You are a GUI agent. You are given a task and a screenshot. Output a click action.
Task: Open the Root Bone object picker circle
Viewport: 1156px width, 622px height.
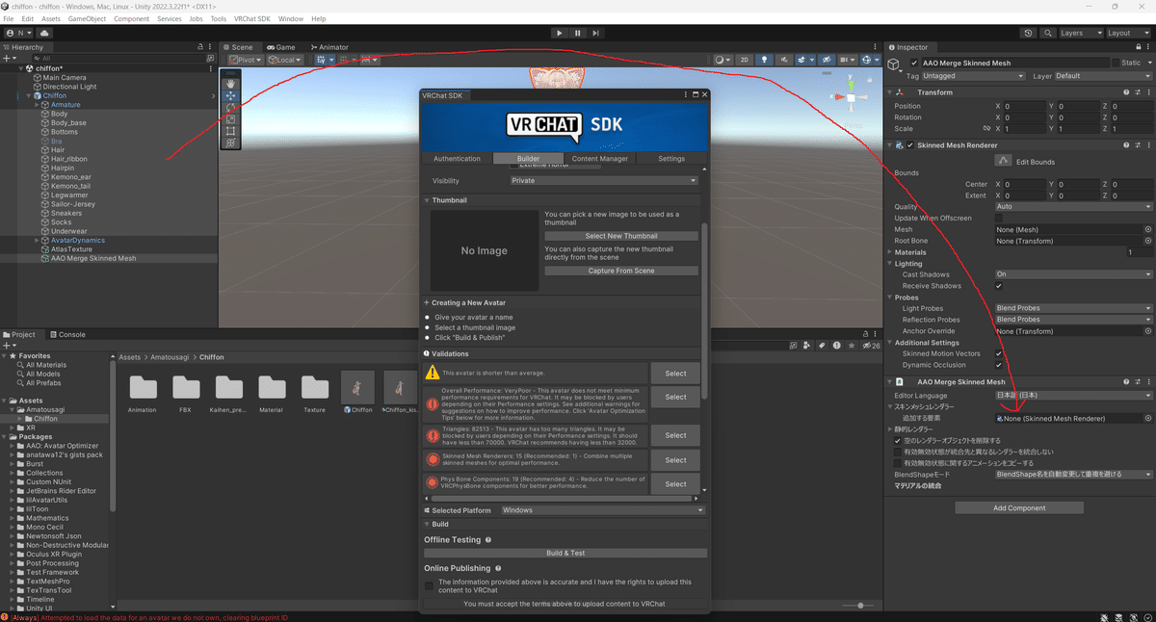[1147, 241]
